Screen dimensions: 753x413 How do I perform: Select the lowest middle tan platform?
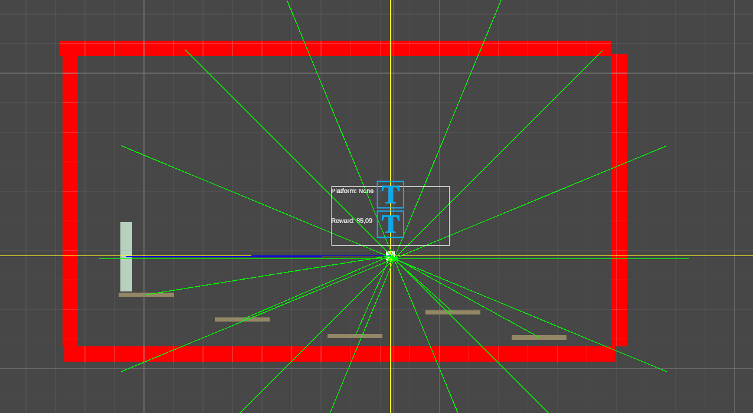[x=355, y=336]
